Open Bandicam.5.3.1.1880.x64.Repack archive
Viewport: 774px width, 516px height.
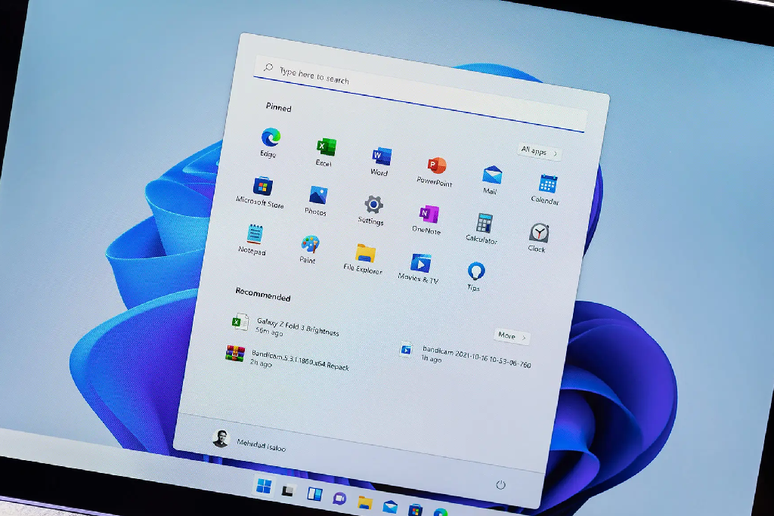pos(287,359)
